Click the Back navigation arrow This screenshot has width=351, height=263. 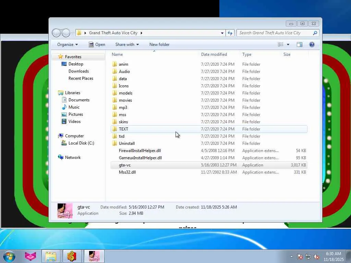[56, 33]
